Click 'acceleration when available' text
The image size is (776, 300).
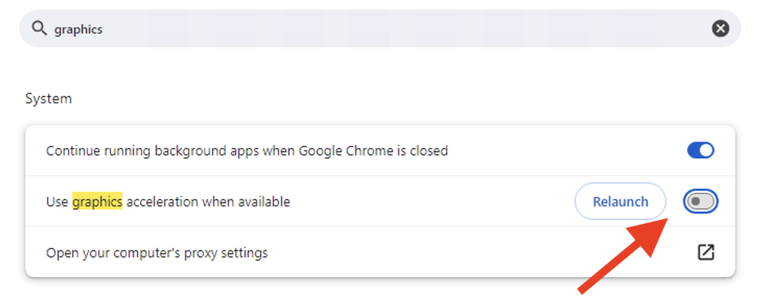(208, 202)
